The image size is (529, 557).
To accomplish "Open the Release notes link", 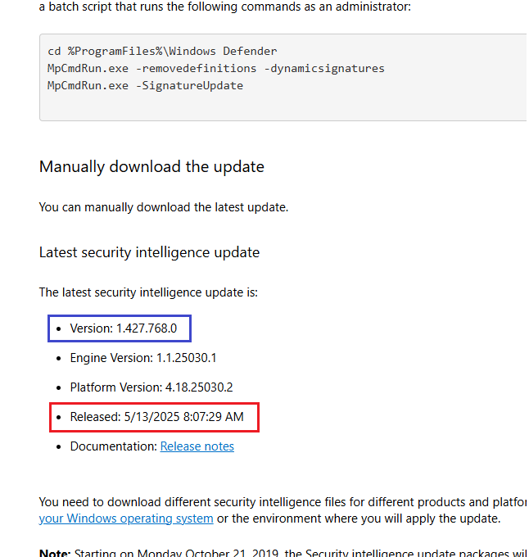I will [x=197, y=446].
